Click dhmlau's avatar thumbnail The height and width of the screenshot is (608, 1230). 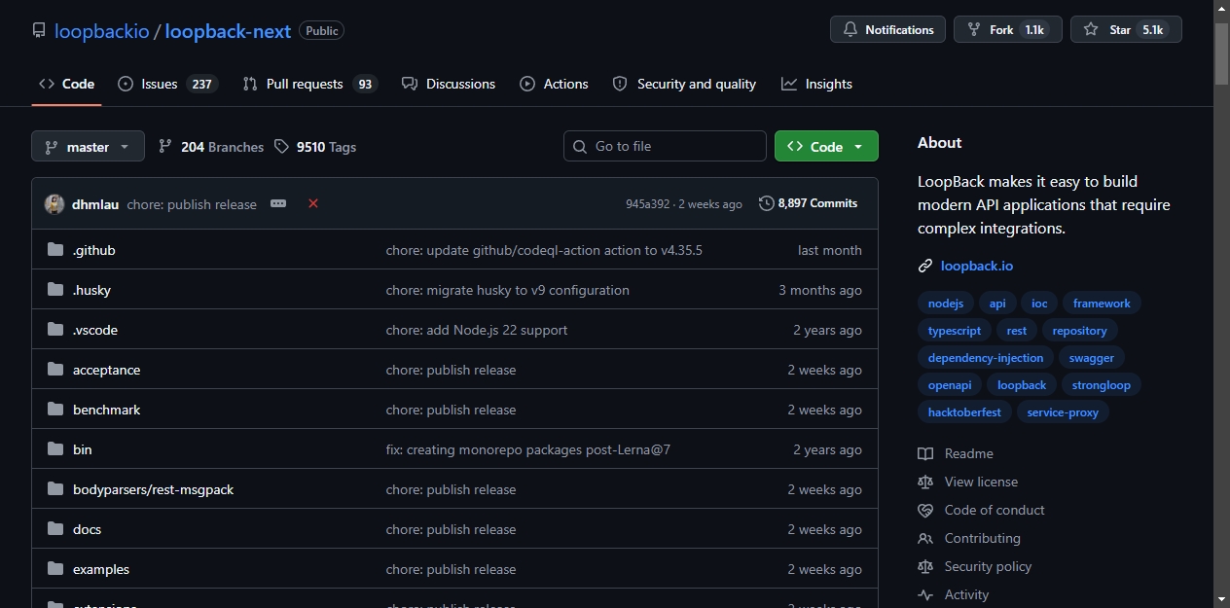coord(54,204)
